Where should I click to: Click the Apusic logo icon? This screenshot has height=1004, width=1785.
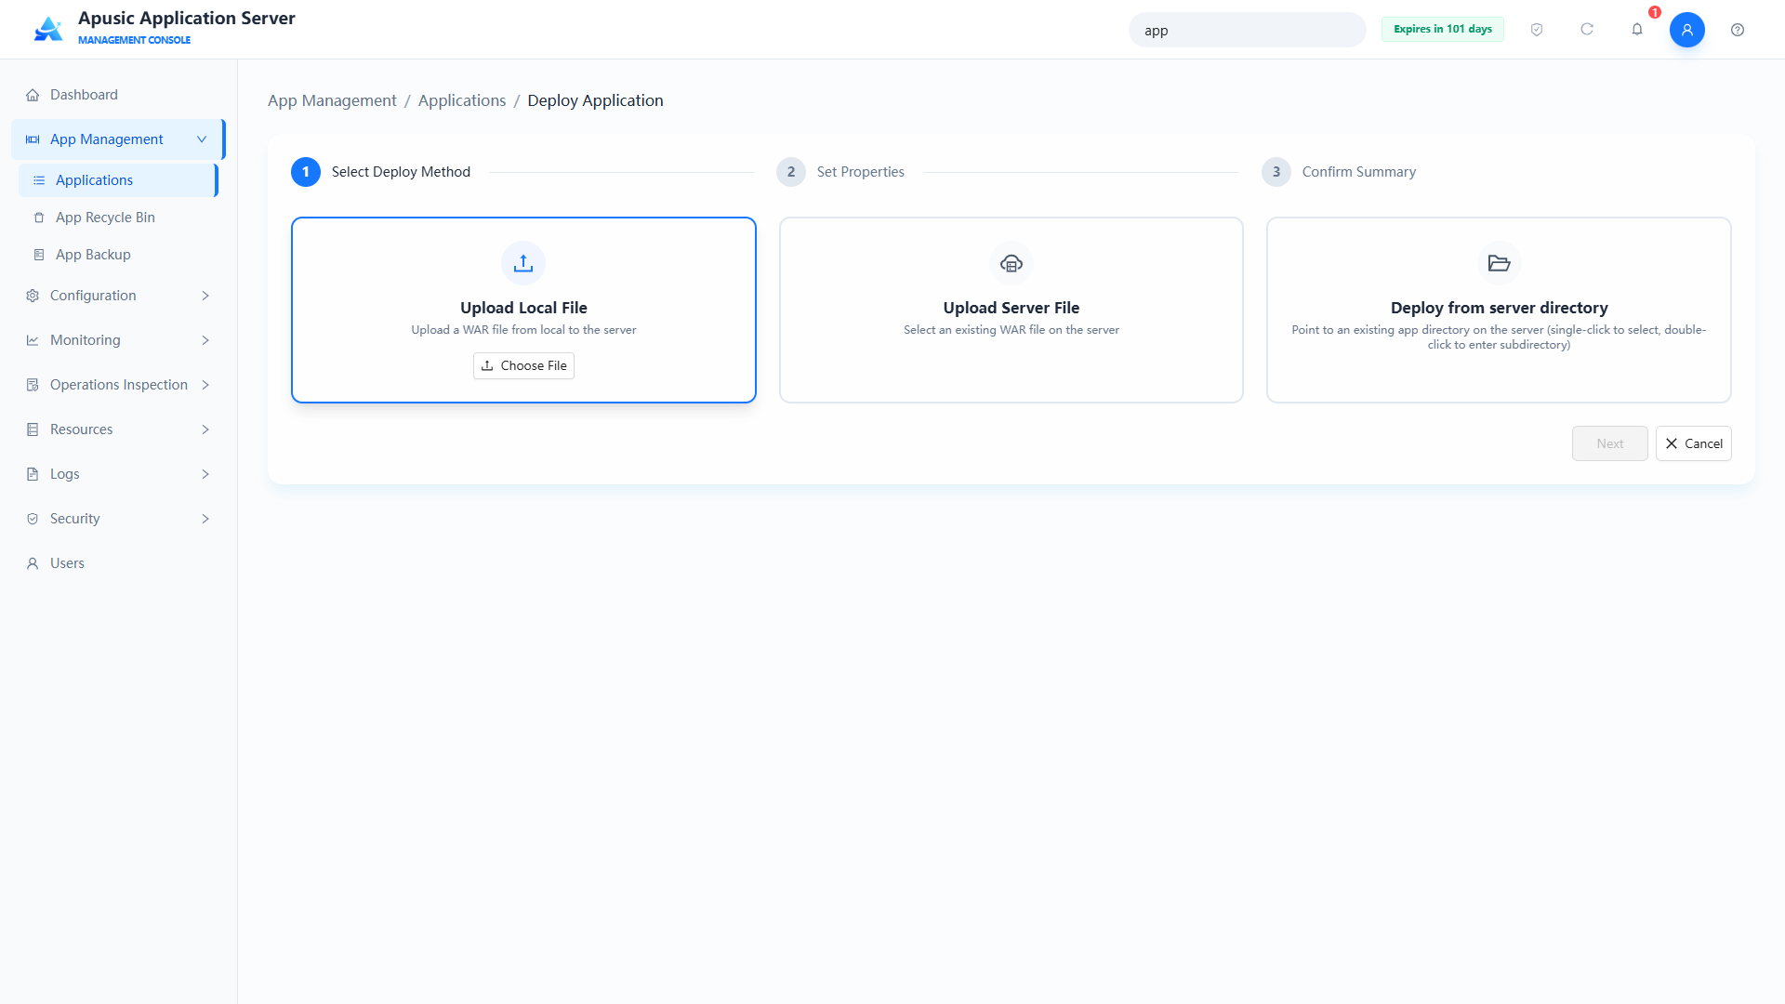(48, 30)
